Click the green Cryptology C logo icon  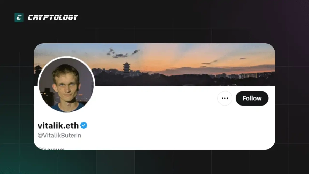pyautogui.click(x=19, y=17)
